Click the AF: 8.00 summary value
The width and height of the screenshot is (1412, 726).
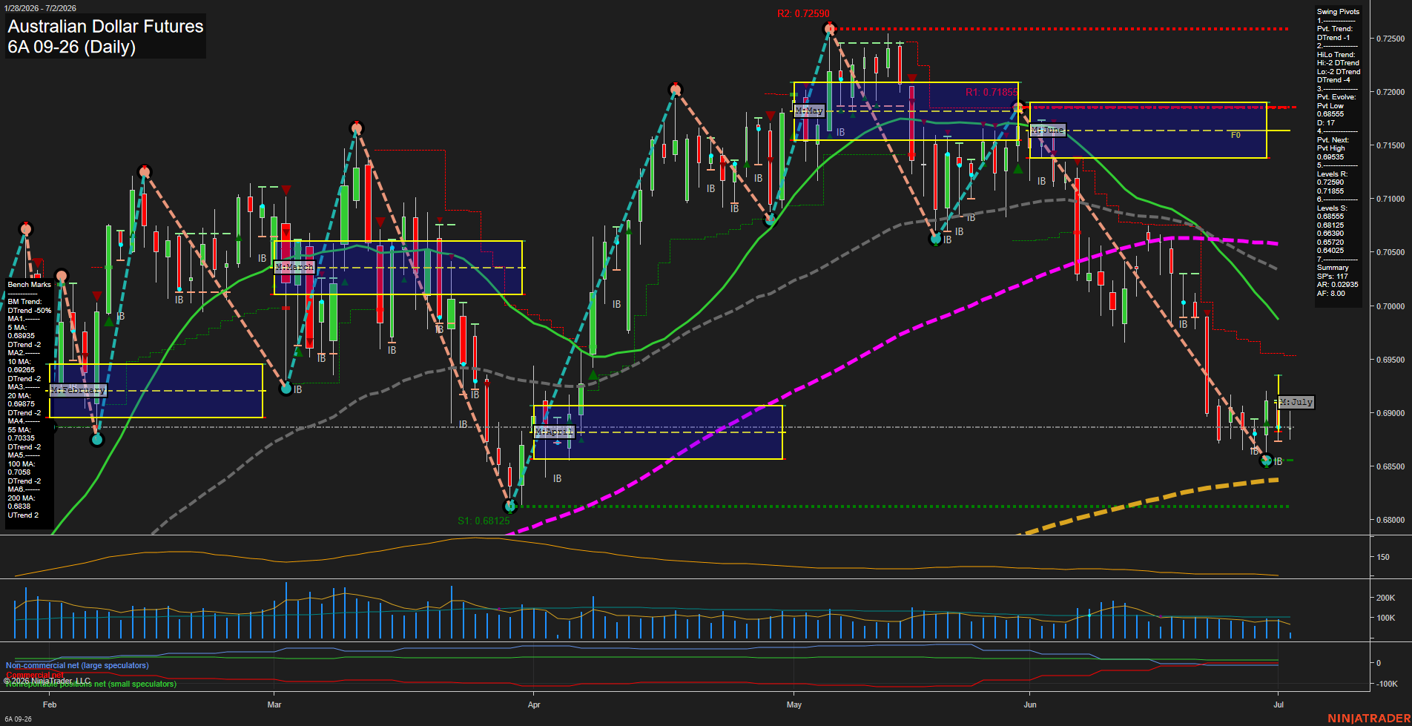[1331, 294]
